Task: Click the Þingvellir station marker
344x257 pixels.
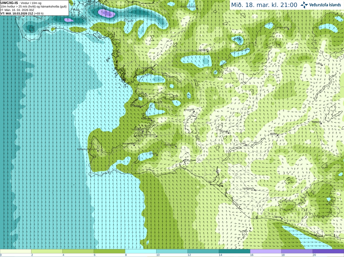Action: click(194, 111)
